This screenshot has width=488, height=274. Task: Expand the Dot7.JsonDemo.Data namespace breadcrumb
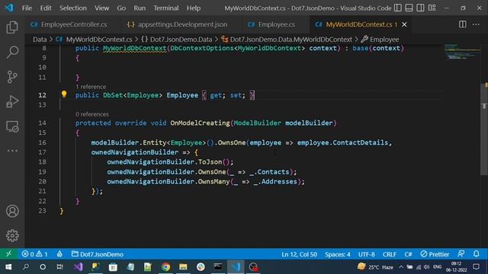click(176, 40)
